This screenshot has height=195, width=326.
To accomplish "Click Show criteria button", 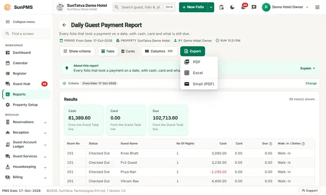I will [77, 51].
